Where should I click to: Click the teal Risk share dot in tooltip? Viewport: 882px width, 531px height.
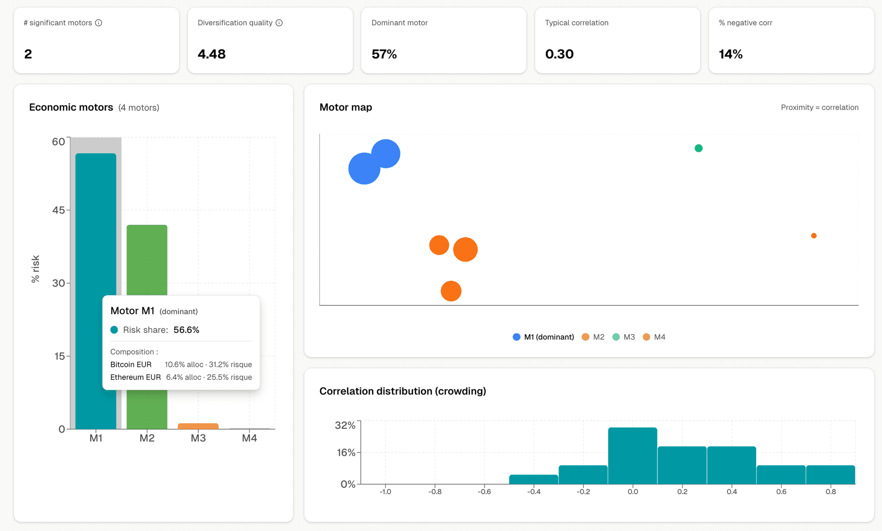pyautogui.click(x=114, y=330)
